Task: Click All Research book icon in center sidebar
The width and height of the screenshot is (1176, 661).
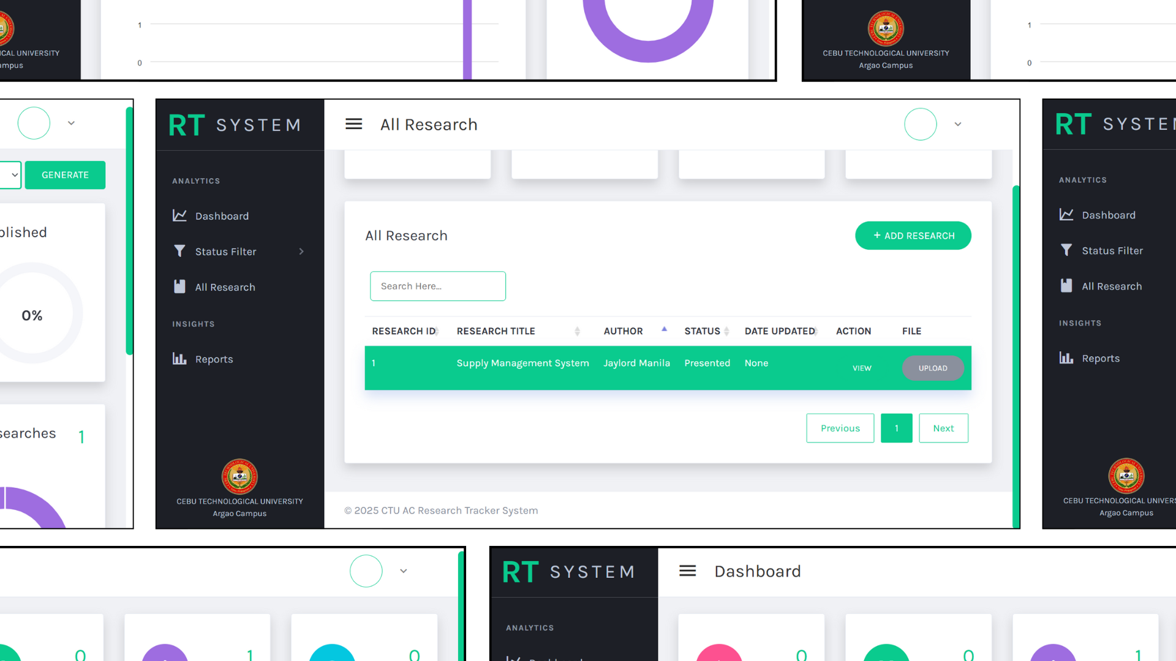Action: [x=179, y=286]
